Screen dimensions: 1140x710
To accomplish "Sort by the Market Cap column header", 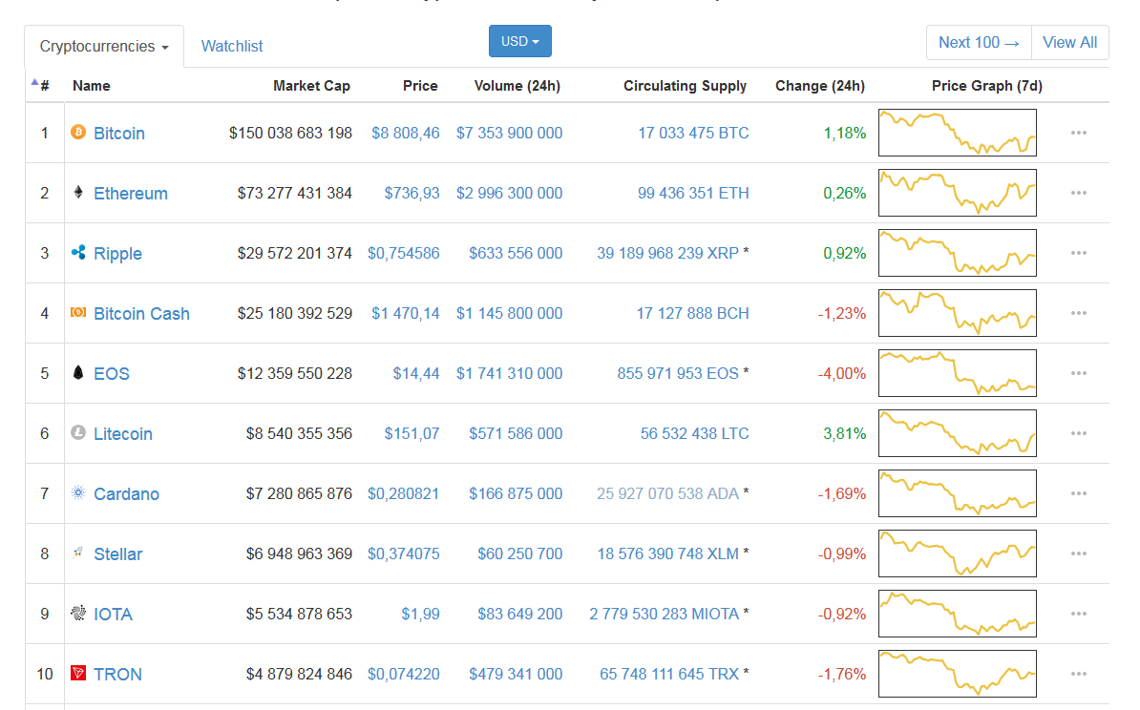I will click(311, 86).
